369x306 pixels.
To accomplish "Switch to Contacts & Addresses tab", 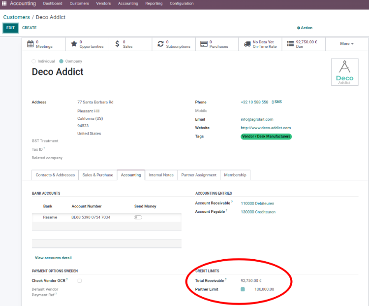I will (x=55, y=175).
